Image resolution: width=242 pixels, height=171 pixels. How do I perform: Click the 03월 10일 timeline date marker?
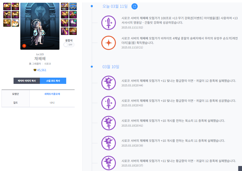click(x=111, y=67)
